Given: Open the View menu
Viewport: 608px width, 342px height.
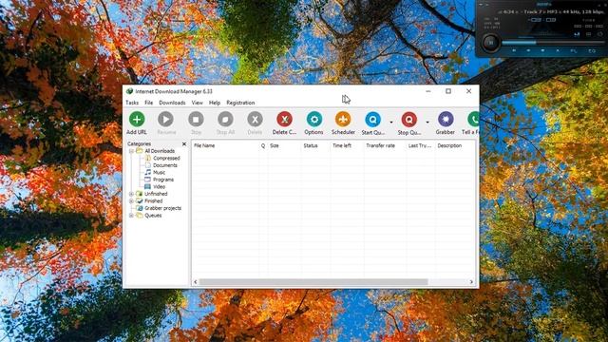Looking at the screenshot, I should (x=197, y=103).
